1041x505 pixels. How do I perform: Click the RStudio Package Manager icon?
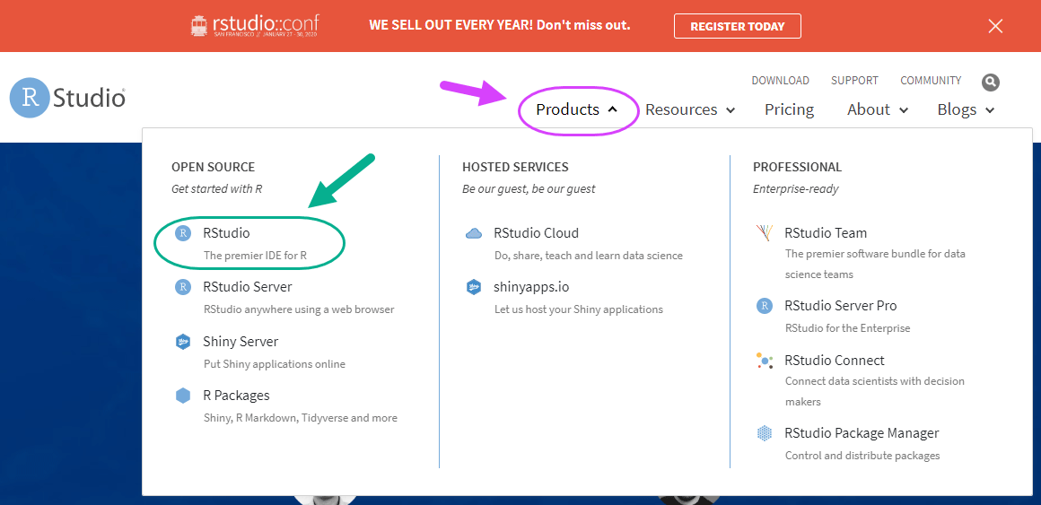click(x=765, y=433)
